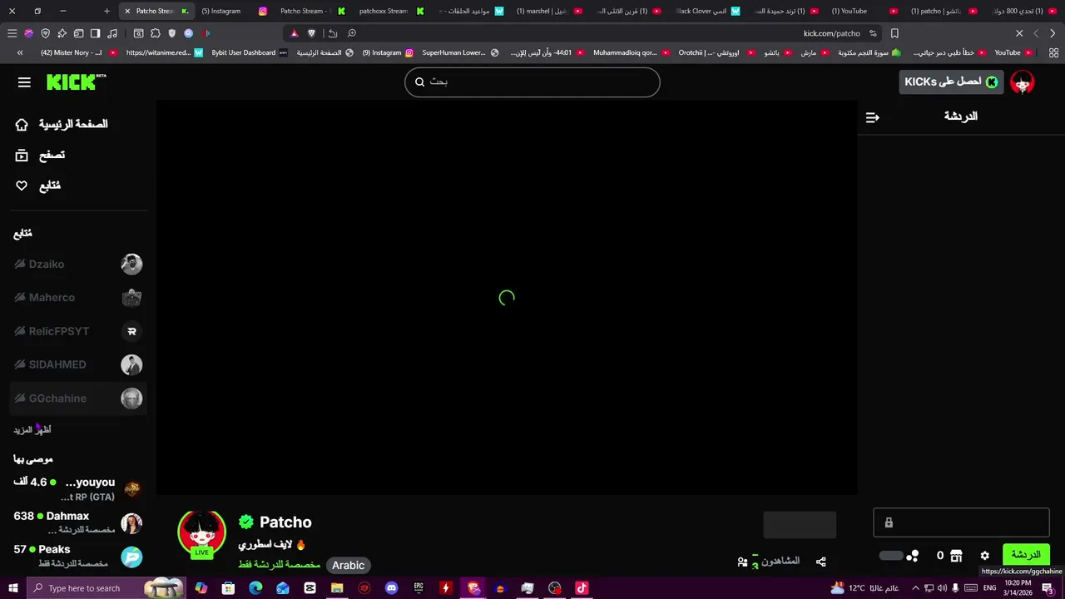
Task: Toggle the browser sidebar panel icon
Action: click(95, 33)
